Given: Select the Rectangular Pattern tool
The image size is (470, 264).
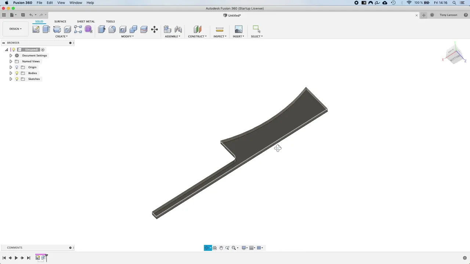Looking at the screenshot, I should 78,29.
